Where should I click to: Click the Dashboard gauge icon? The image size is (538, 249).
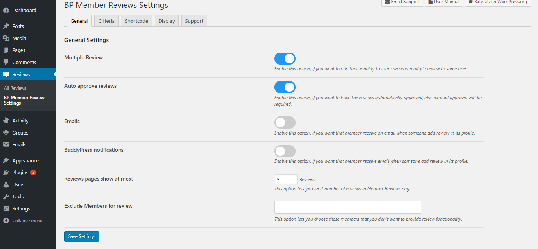click(x=6, y=11)
